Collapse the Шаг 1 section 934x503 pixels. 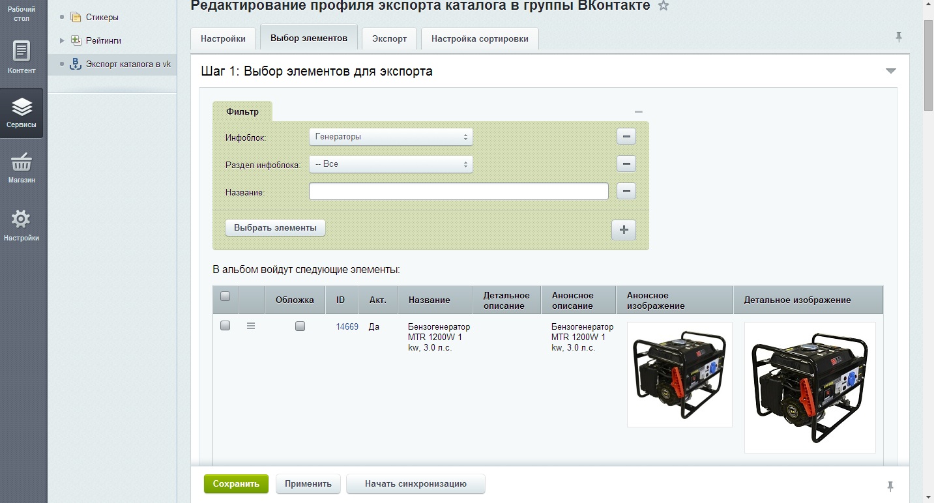coord(890,71)
